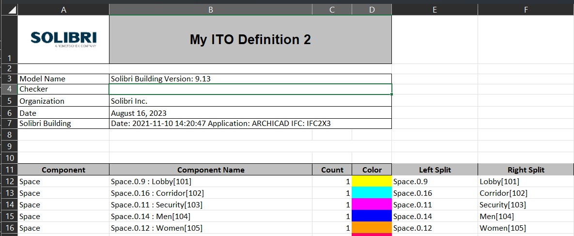Screen dimensions: 574x236
Task: Select row 4 header
Action: pos(9,89)
